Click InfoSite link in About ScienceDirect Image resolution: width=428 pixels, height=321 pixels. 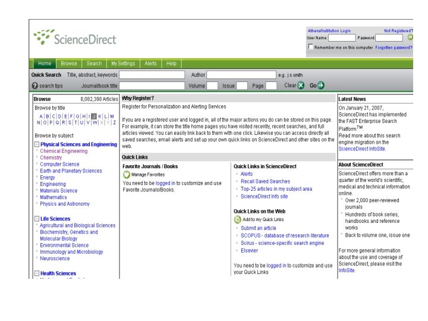click(x=347, y=270)
